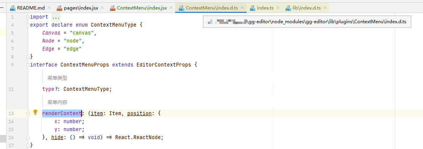
Task: Collapse the ContextMenuType enum fold
Action: pos(28,25)
